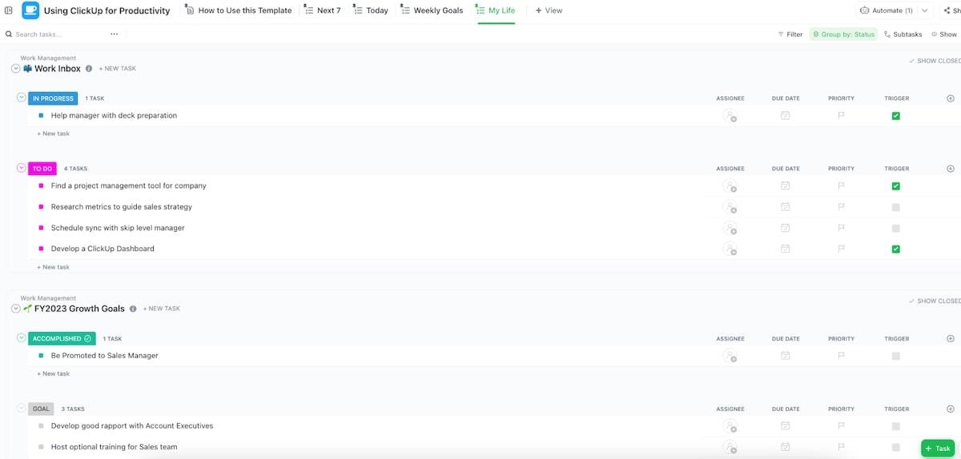Toggle Show Closed for Work Inbox list
Viewport: 961px width, 459px height.
tap(935, 61)
